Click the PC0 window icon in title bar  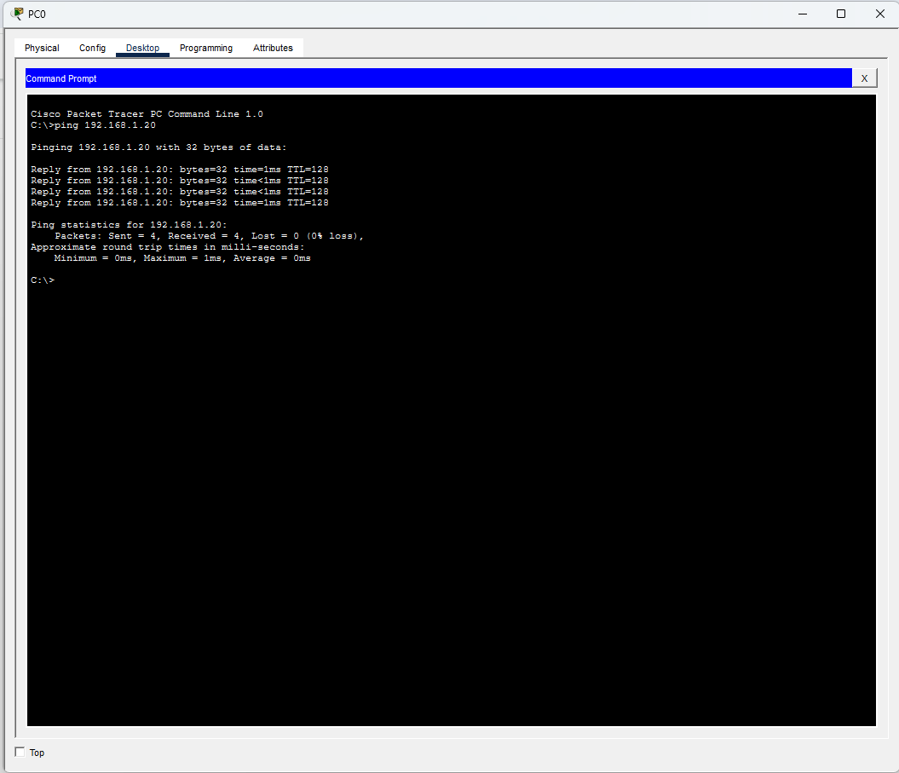17,14
